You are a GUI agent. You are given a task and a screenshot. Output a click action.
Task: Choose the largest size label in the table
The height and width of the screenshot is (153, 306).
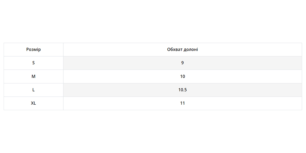click(x=33, y=103)
